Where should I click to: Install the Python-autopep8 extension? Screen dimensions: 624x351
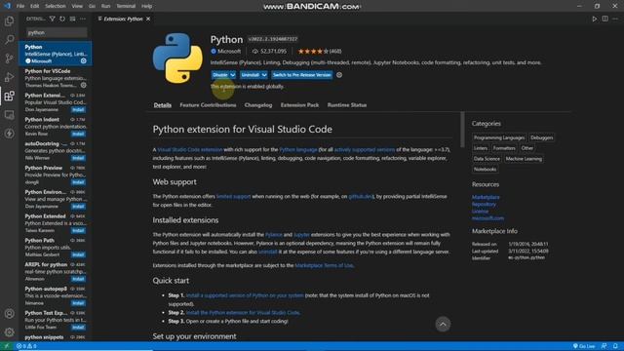coord(78,303)
